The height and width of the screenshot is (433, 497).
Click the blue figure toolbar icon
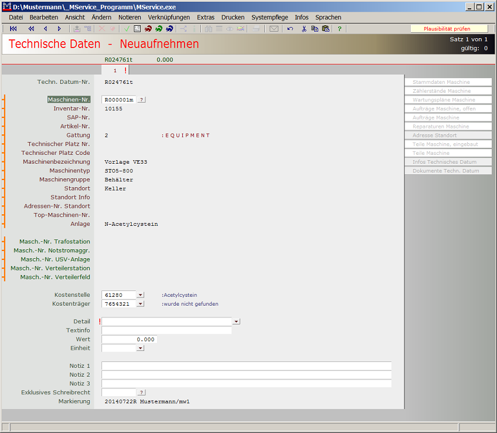[x=169, y=29]
